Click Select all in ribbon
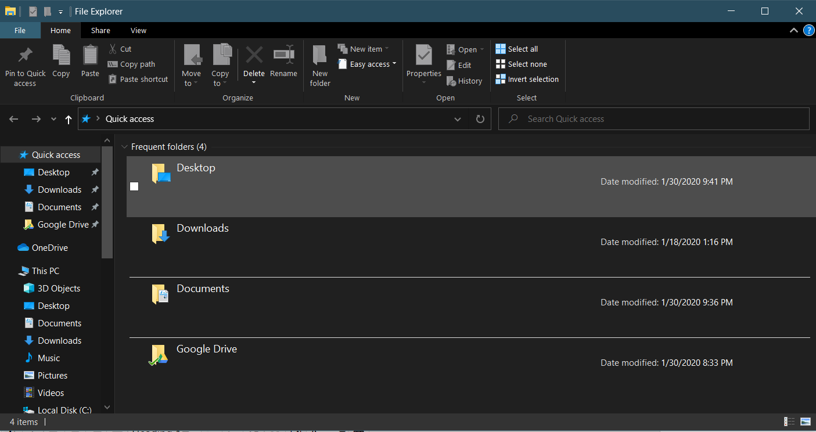Screen dimensions: 816x432 point(517,49)
